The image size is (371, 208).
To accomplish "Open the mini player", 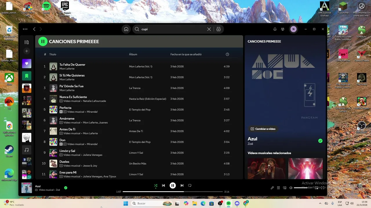I will coord(317,188).
